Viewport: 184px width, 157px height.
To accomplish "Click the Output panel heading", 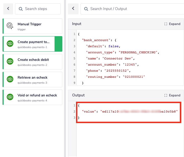I will coord(78,95).
